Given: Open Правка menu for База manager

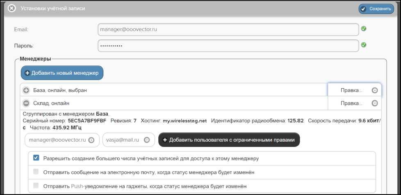Looking at the screenshot, I should 354,90.
